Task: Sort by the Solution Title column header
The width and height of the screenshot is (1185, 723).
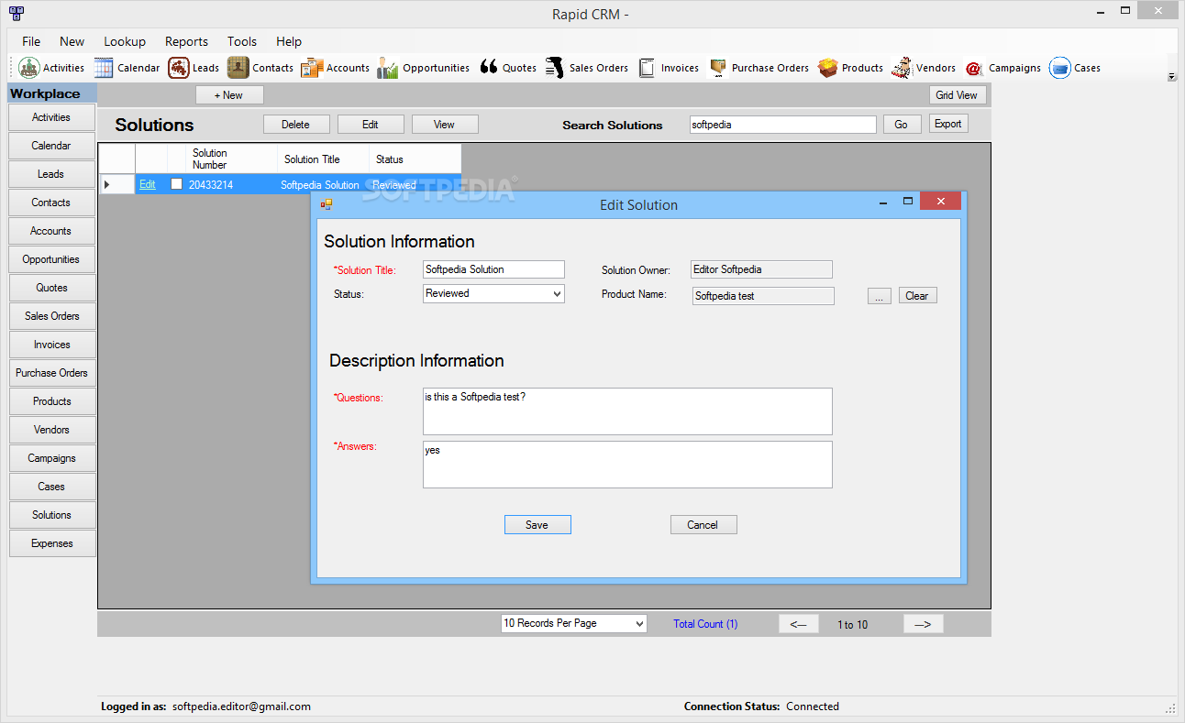Action: tap(323, 159)
